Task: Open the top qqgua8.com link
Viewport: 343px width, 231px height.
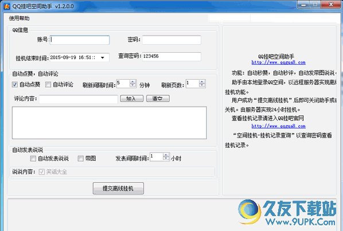Action: click(278, 62)
